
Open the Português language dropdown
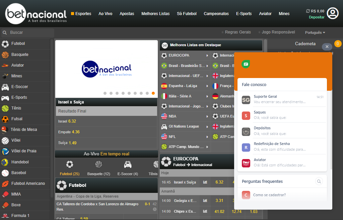pos(315,32)
